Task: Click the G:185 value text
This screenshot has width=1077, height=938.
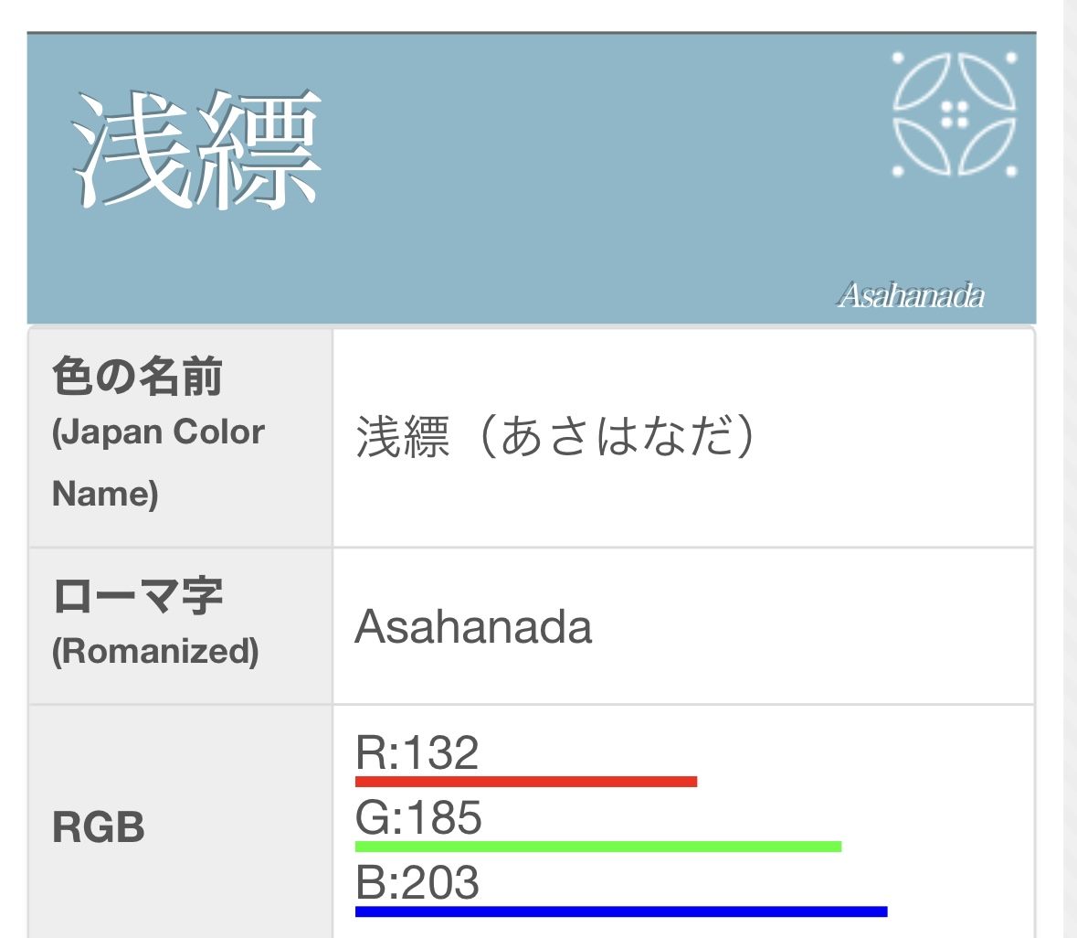Action: 418,817
